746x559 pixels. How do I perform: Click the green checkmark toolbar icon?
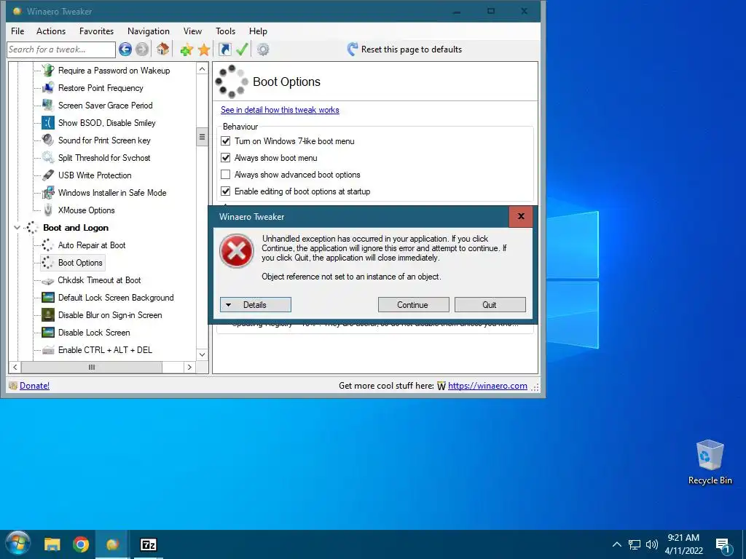point(242,49)
